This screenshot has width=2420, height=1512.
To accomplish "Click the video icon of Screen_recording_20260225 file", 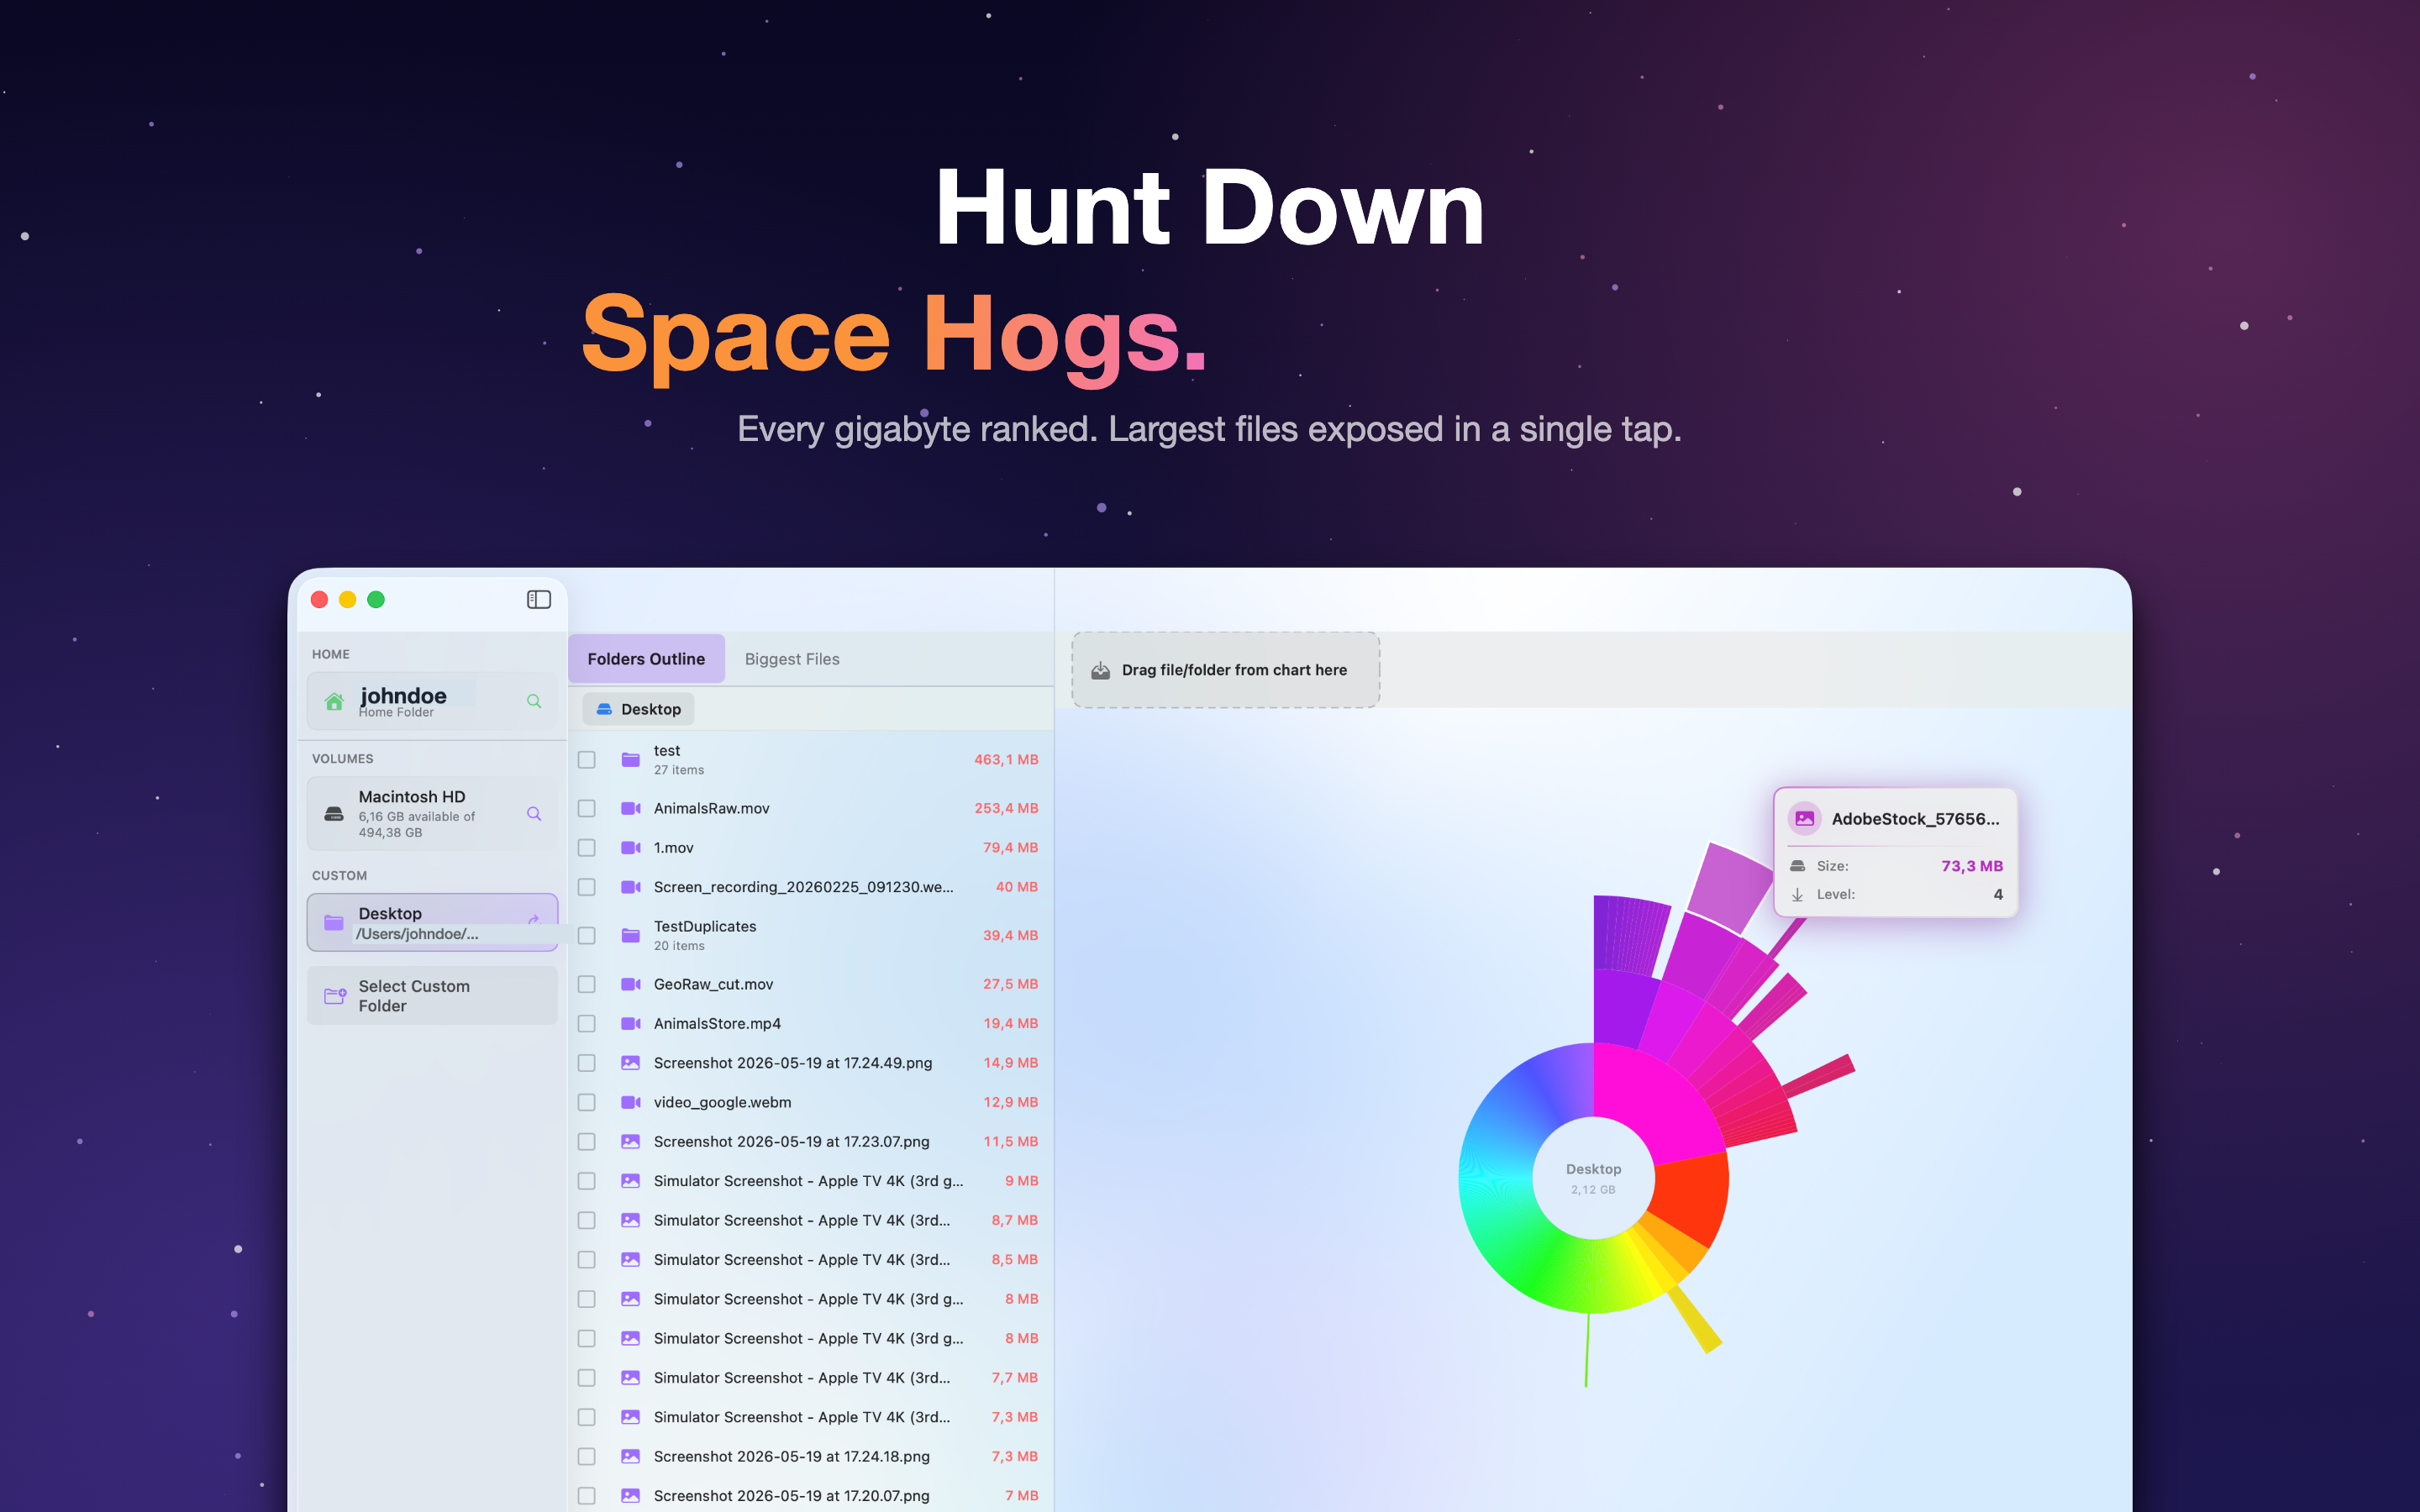I will 630,887.
